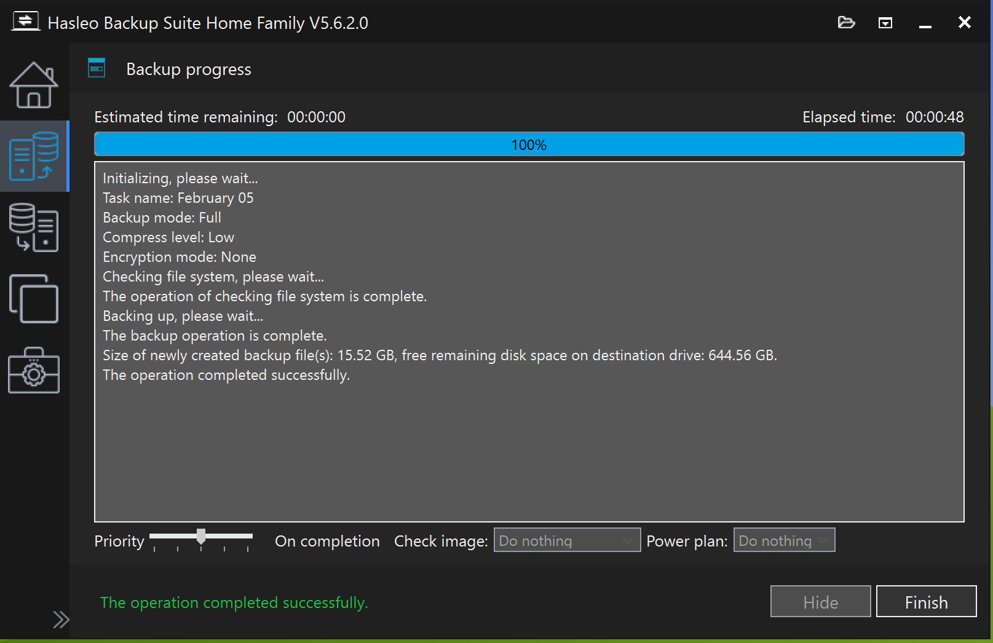
Task: Click the 'Task name: February 05' log line
Action: coord(178,198)
